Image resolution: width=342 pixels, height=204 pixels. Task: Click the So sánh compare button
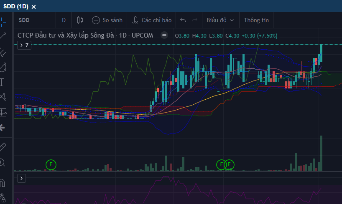point(107,20)
